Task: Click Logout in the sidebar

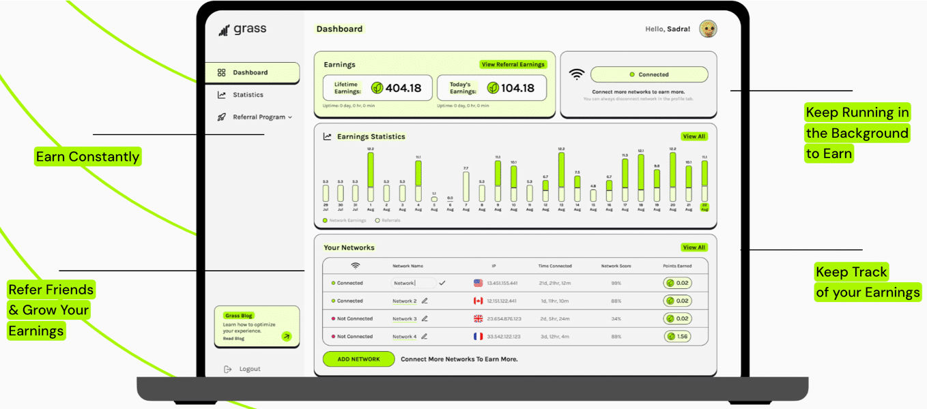Action: [250, 369]
